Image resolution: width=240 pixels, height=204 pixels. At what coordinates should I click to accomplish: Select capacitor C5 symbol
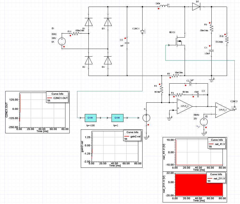click(127, 43)
